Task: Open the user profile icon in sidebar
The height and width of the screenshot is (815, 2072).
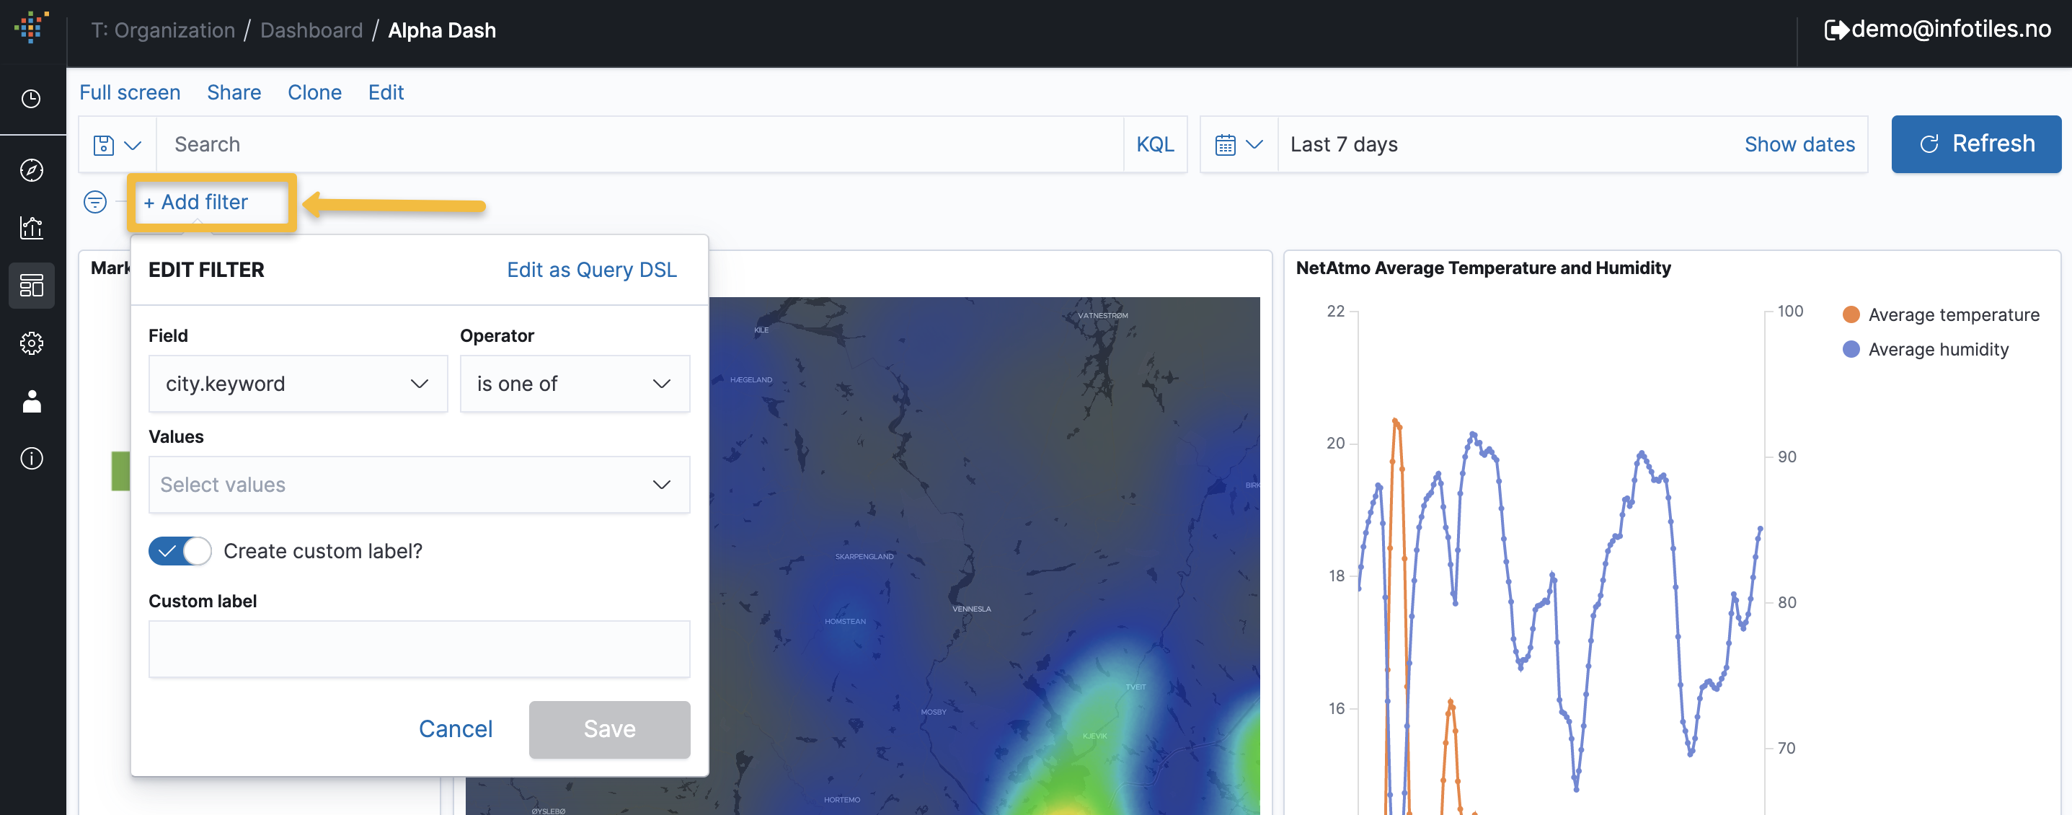Action: tap(32, 401)
